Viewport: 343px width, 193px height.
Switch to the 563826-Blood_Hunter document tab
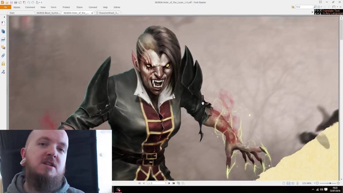(x=48, y=13)
